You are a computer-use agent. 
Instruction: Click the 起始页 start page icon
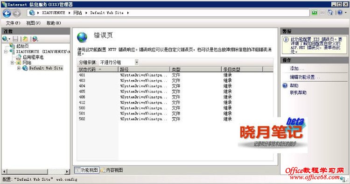point(12,46)
